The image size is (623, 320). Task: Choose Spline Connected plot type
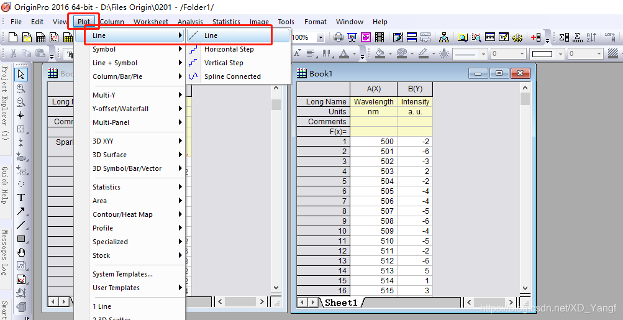click(x=239, y=76)
